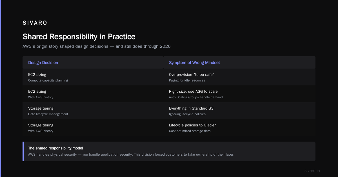Click the "Design Decision" column header
The image size is (338, 177).
[x=43, y=63]
